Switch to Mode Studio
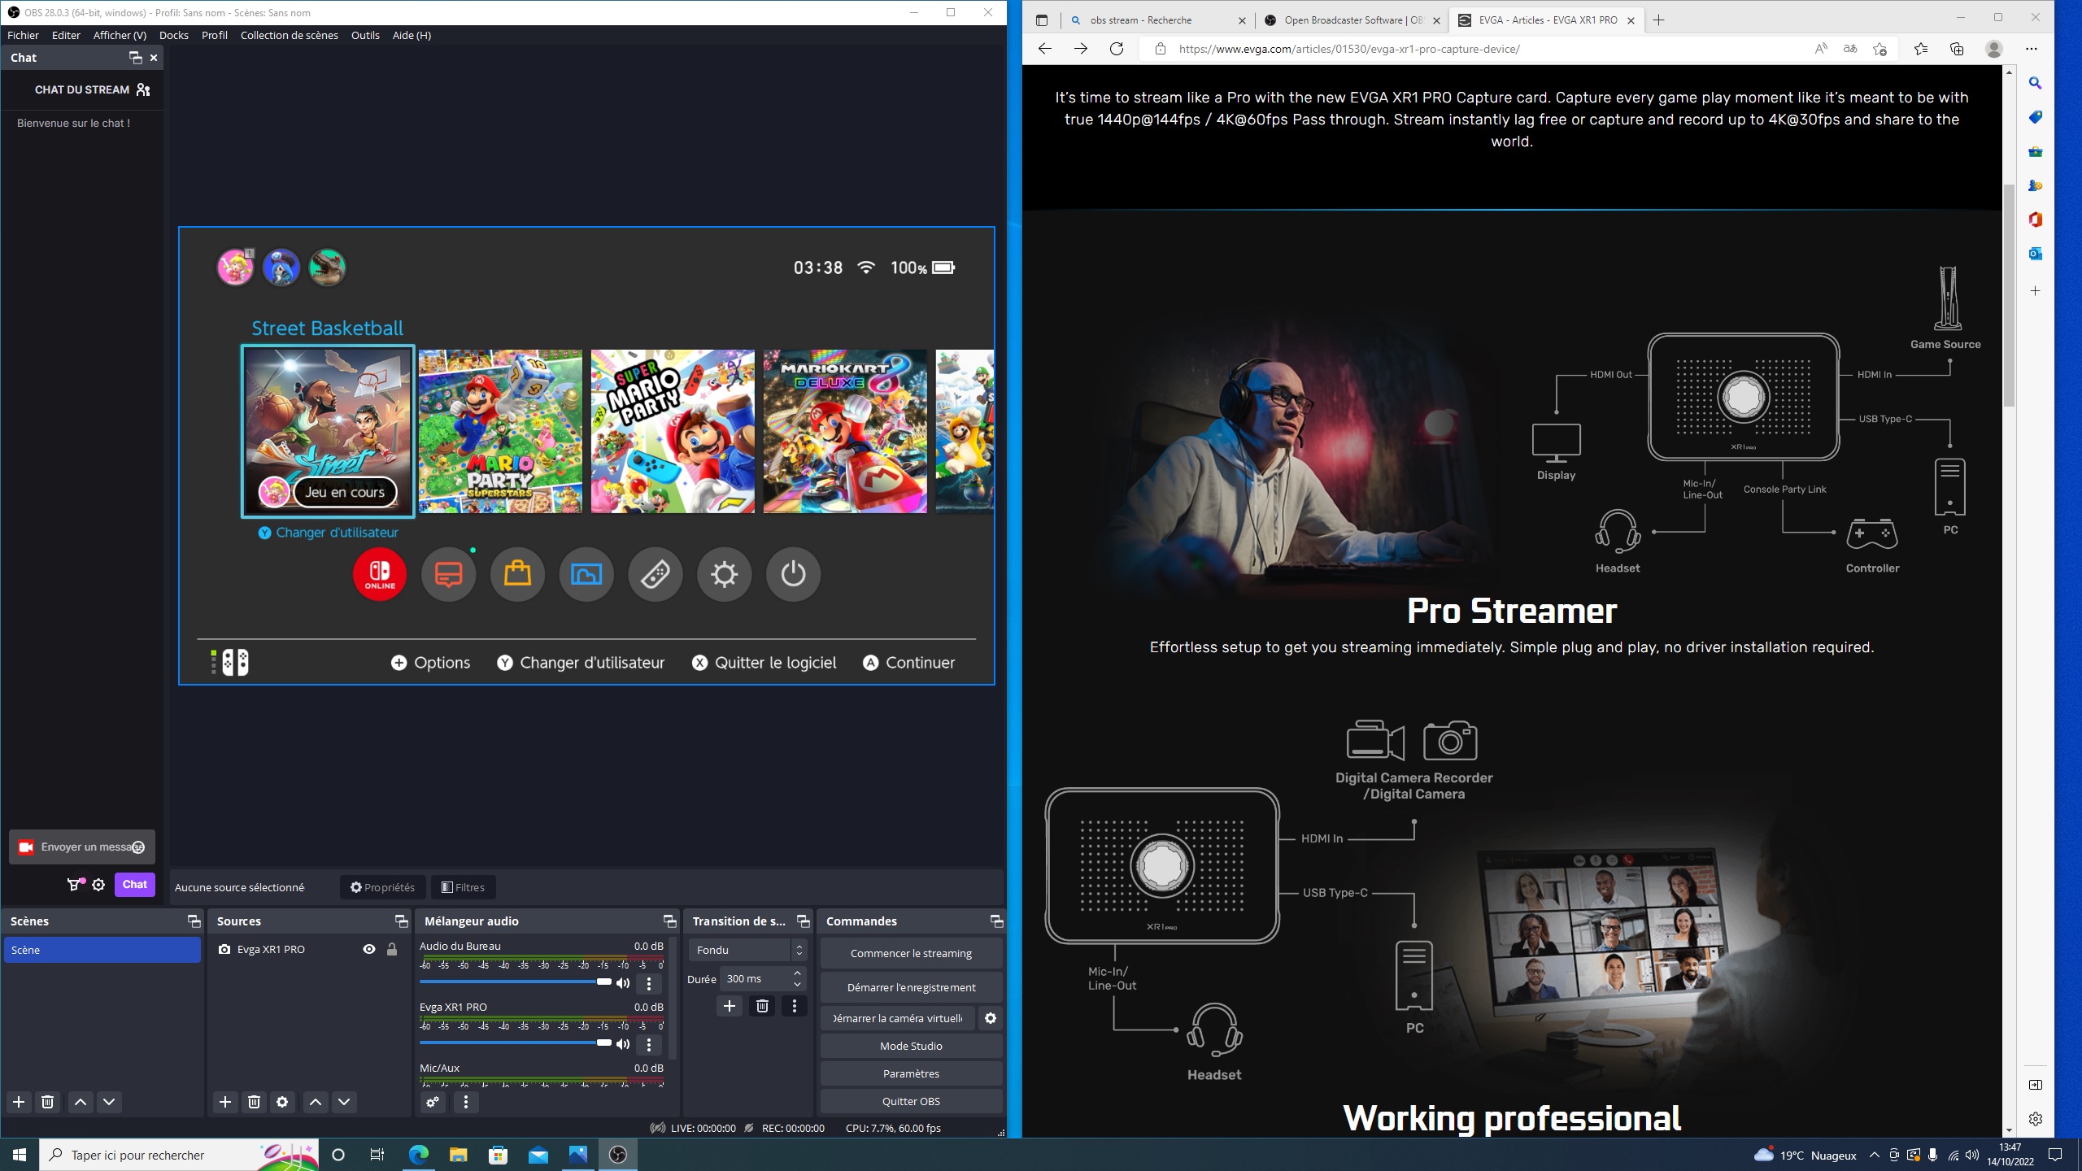 (x=911, y=1046)
